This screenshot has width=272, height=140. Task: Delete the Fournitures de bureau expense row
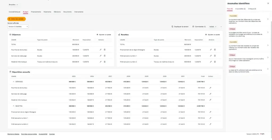click(105, 50)
